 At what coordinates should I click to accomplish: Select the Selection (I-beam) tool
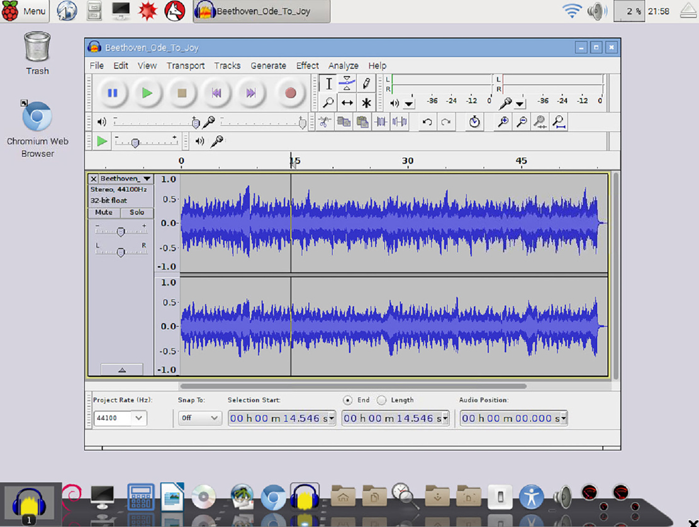(328, 83)
